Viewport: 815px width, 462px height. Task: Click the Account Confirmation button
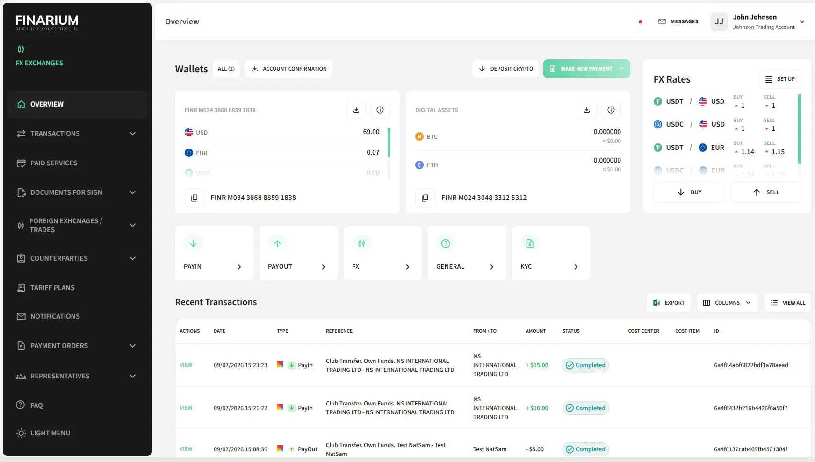288,69
